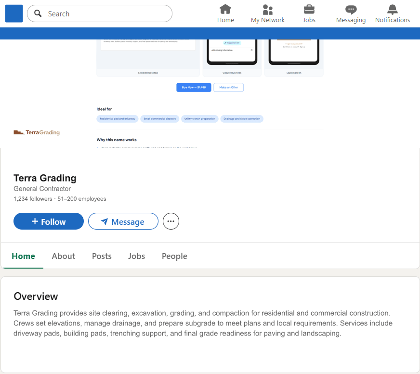
Task: Select the 'Drainage and slope correction' chip
Action: pyautogui.click(x=242, y=119)
